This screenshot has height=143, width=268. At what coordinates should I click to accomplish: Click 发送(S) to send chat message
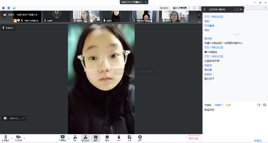[x=258, y=141]
